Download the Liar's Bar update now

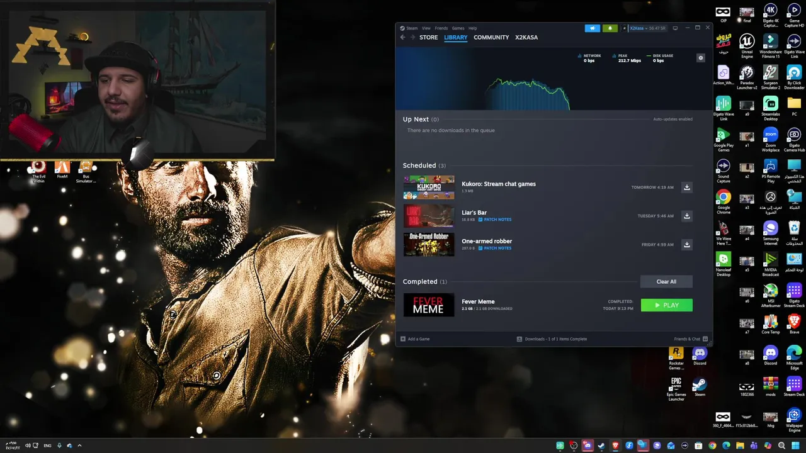(687, 216)
